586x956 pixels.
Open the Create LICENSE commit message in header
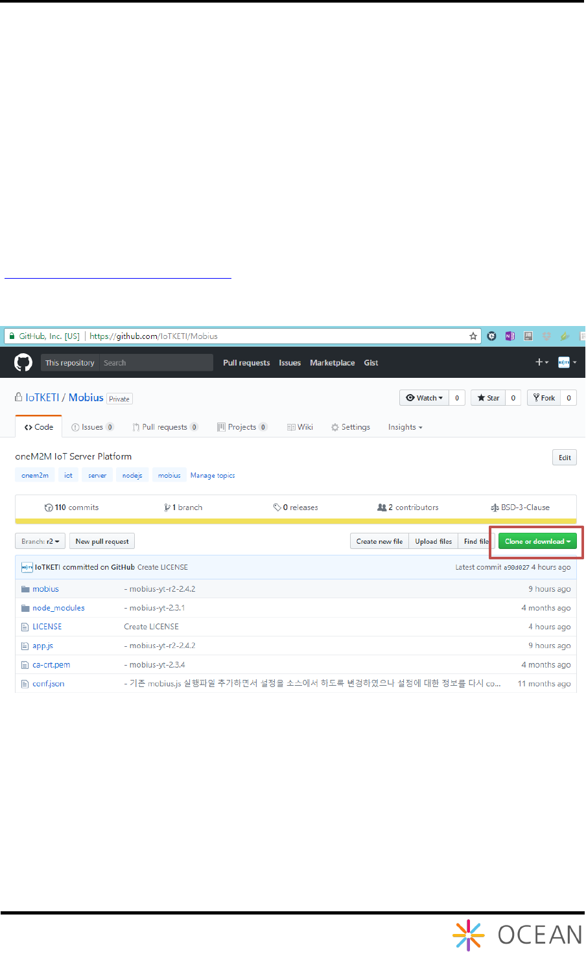tap(163, 567)
